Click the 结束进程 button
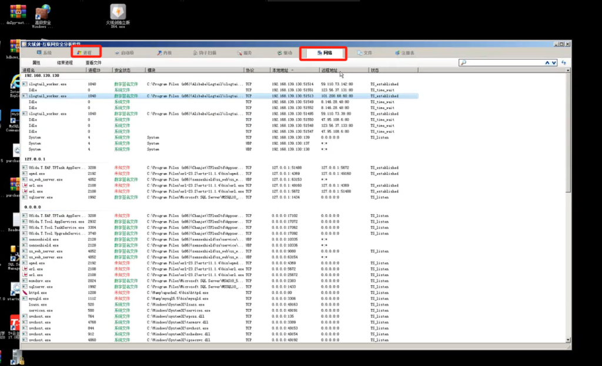 (x=65, y=62)
